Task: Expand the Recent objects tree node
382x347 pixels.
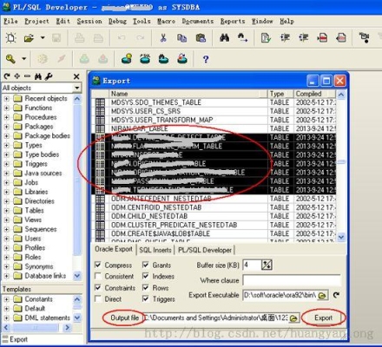Action: [6, 99]
